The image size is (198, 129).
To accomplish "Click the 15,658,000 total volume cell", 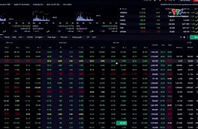I will pos(154,87).
